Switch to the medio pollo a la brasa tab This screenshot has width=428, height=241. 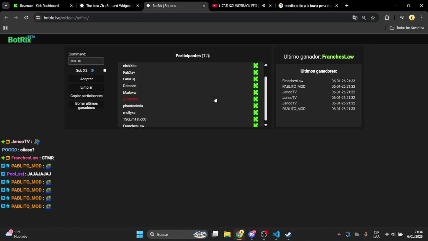pyautogui.click(x=308, y=6)
